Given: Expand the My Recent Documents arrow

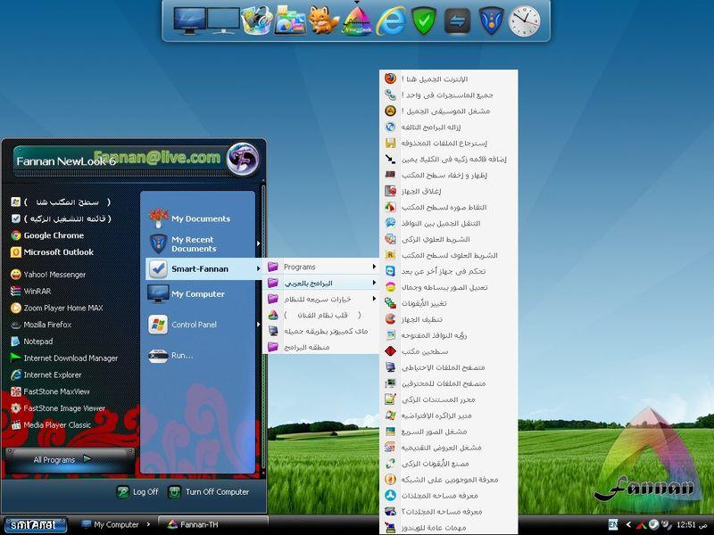Looking at the screenshot, I should [x=258, y=243].
